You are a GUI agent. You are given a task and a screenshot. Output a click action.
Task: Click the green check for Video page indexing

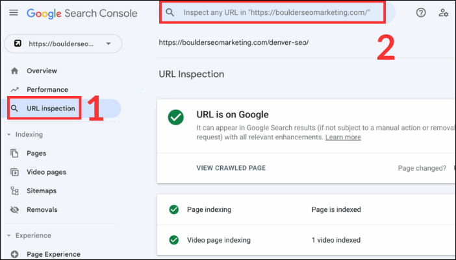pos(174,240)
